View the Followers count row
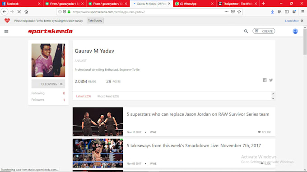The height and width of the screenshot is (172, 307). point(48,100)
